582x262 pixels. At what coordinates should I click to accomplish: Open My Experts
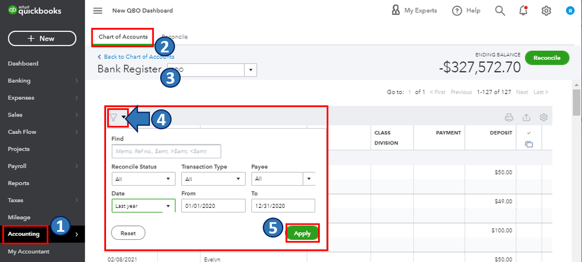pyautogui.click(x=414, y=10)
